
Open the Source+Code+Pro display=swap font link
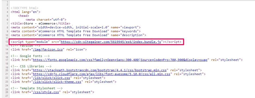[174, 60]
